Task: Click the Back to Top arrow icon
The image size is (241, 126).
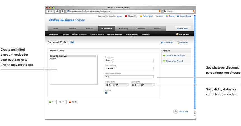Action: tap(175, 111)
